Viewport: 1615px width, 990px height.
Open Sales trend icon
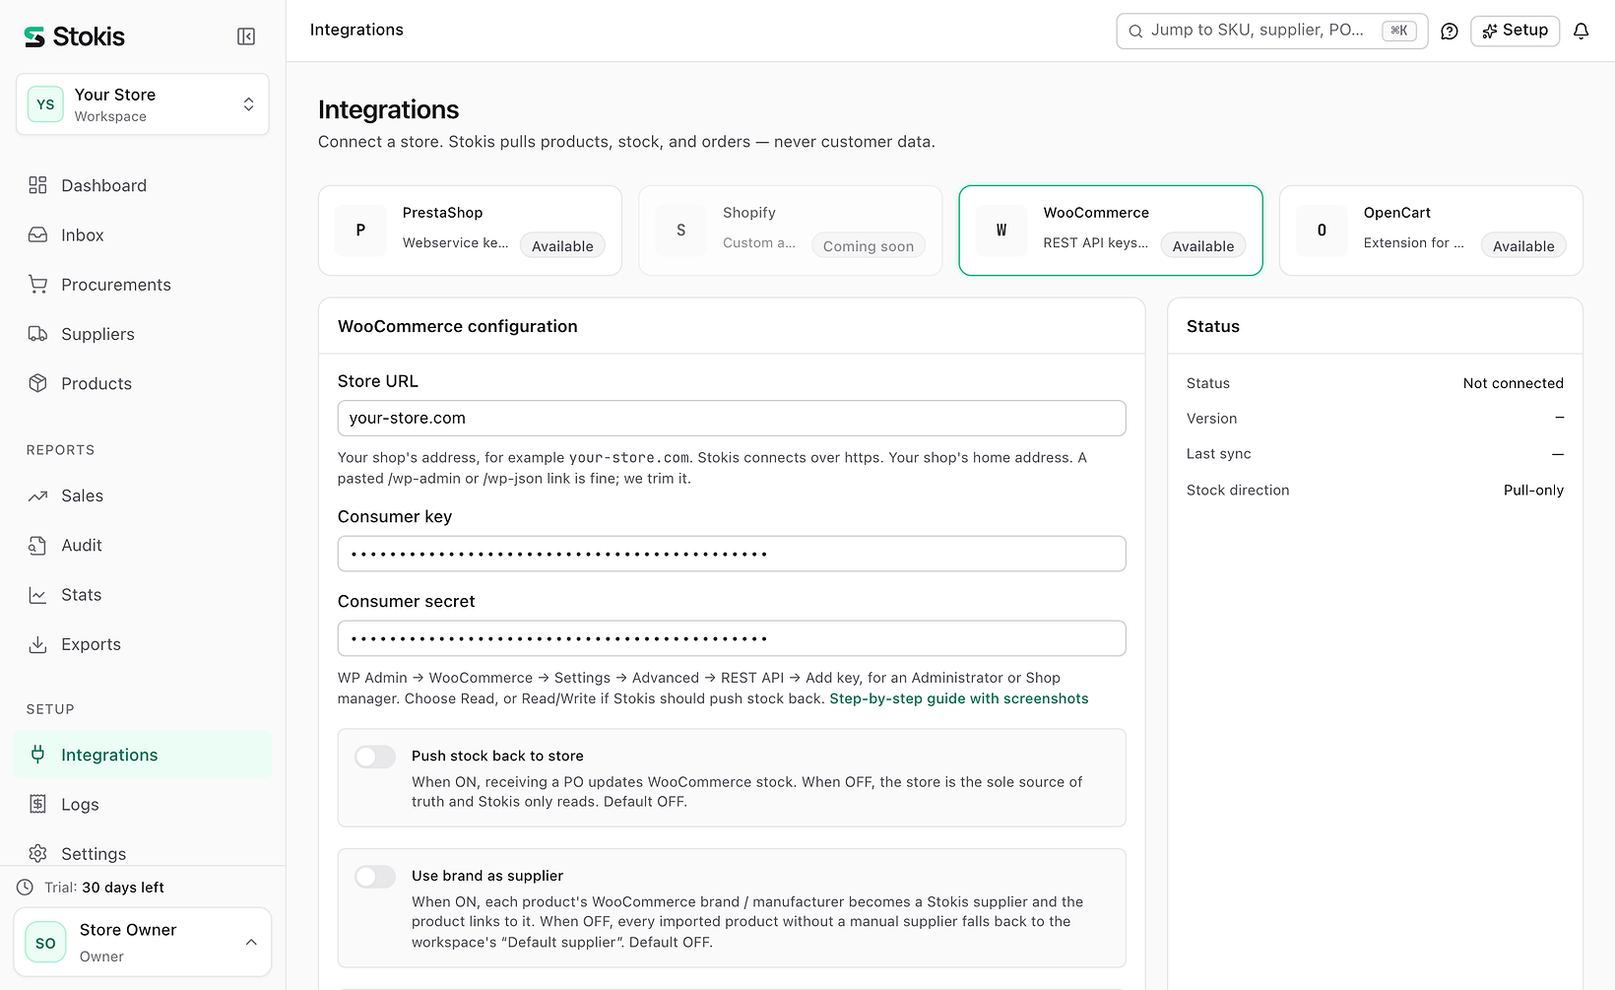[37, 495]
